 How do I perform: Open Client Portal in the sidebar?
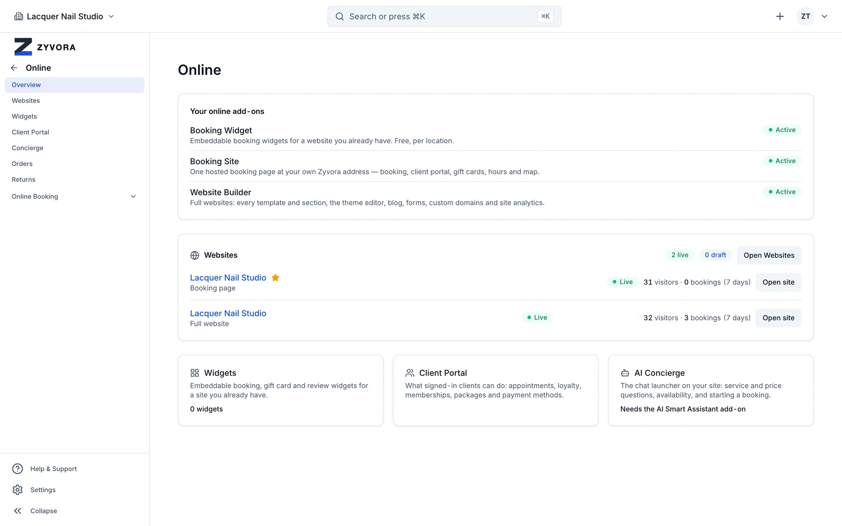75,132
